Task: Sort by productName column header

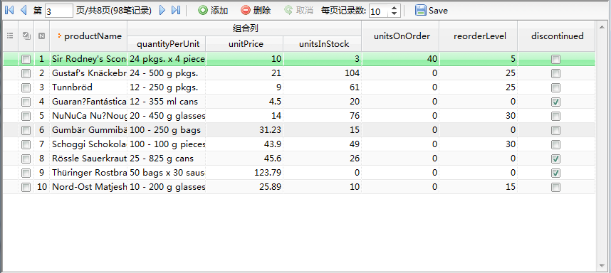Action: (x=88, y=36)
